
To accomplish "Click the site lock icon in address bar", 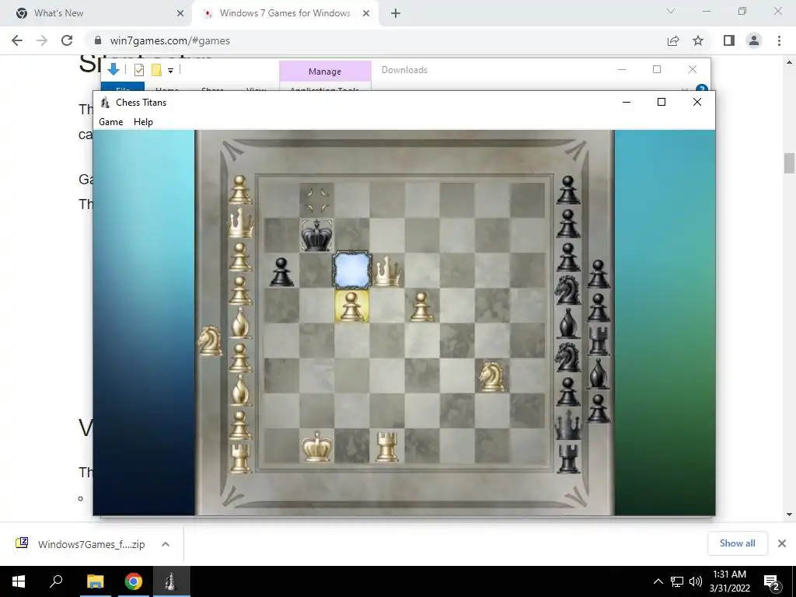I will pyautogui.click(x=98, y=40).
